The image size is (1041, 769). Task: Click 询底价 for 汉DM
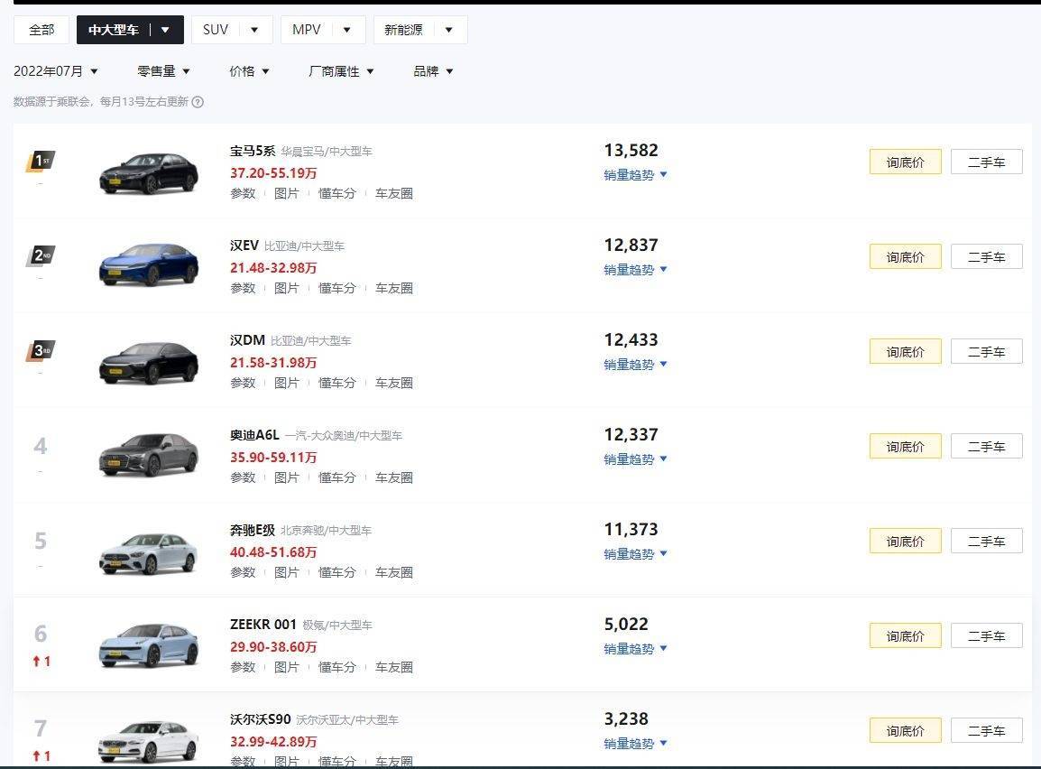[x=905, y=351]
